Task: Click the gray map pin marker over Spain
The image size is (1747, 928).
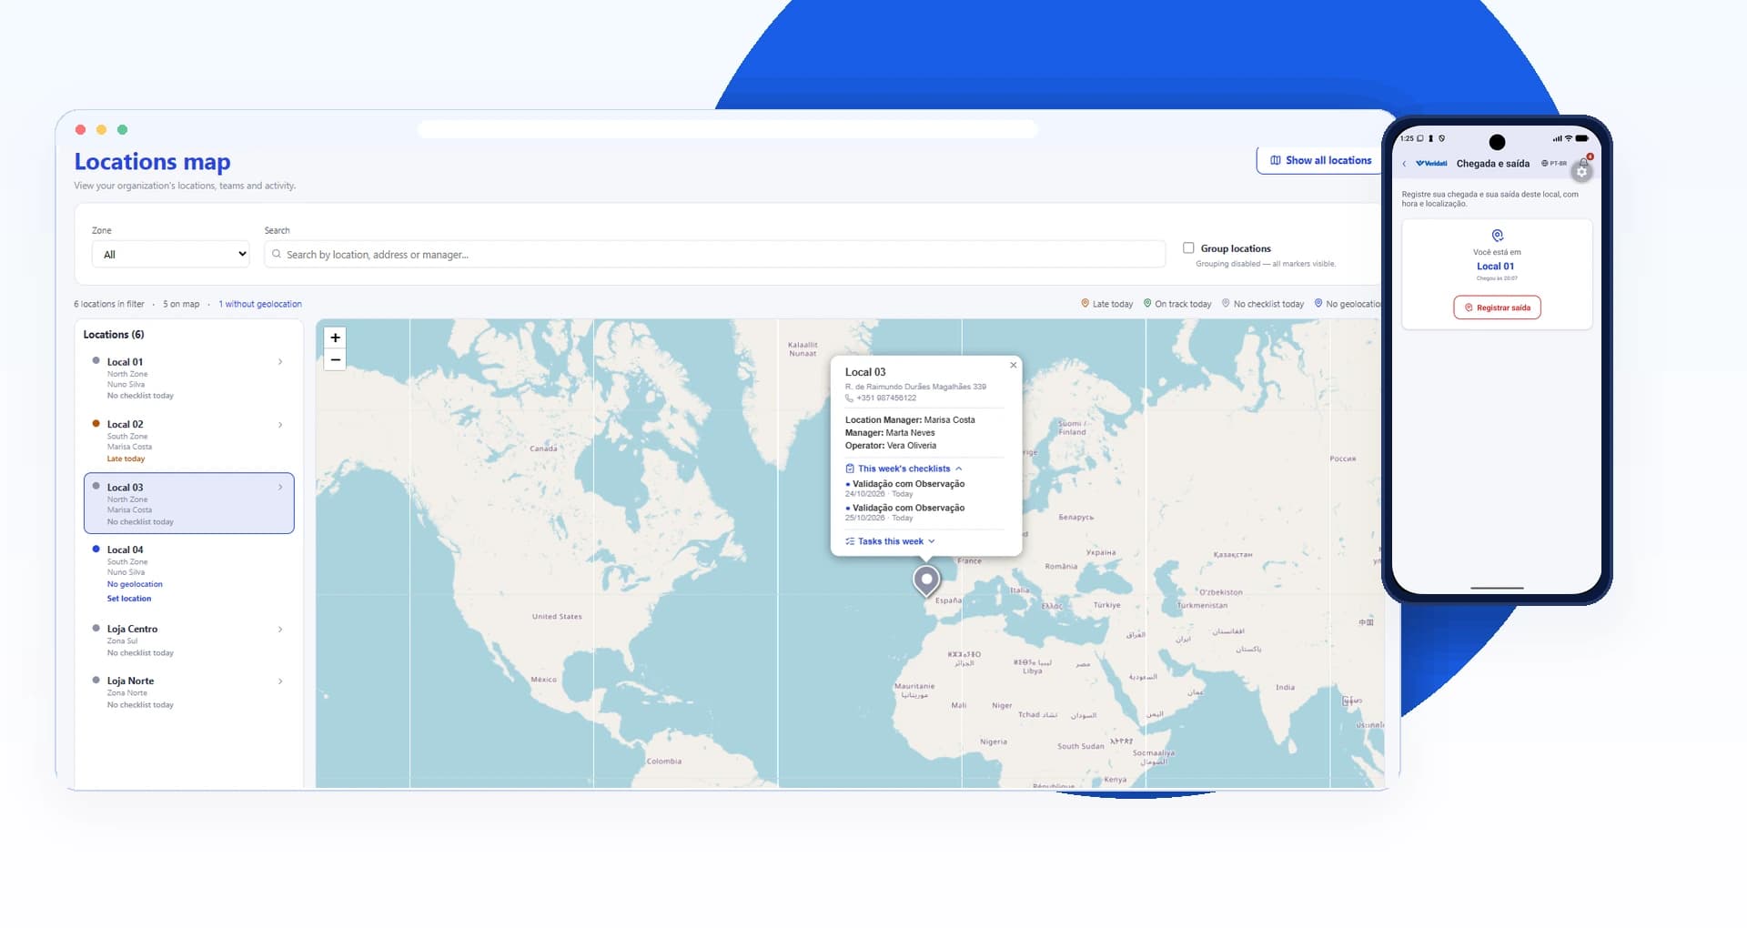Action: click(926, 580)
